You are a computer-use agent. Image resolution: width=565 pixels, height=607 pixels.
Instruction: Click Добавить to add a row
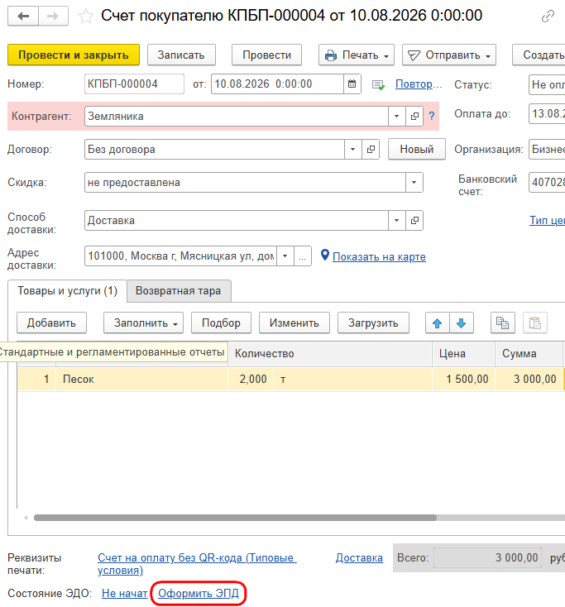[x=51, y=323]
